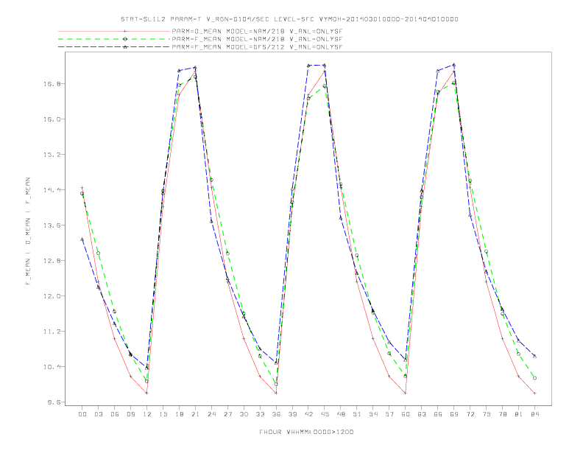The image size is (583, 451).
Task: Click x-axis tick label 63
Action: 422,414
